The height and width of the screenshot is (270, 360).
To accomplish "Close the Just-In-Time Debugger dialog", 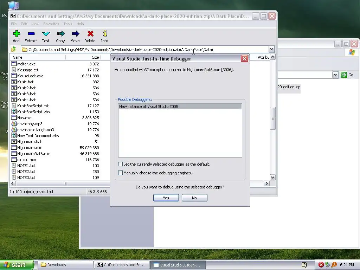I will click(245, 59).
